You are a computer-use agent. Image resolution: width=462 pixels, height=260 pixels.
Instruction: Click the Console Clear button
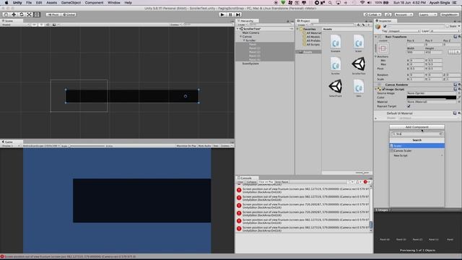[x=240, y=182]
